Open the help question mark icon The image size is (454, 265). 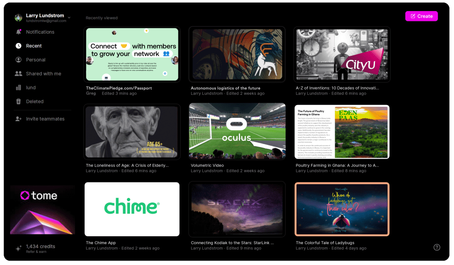[x=437, y=247]
